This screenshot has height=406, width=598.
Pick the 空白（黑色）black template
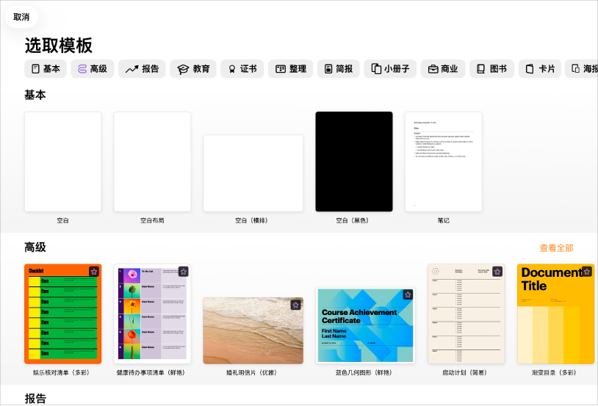pyautogui.click(x=354, y=162)
